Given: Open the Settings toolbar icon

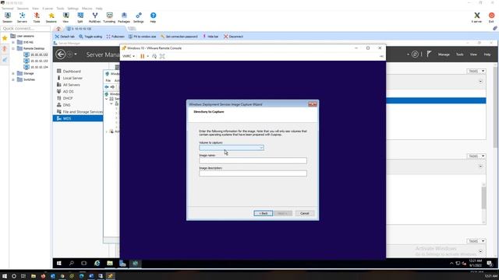Looking at the screenshot, I should [139, 17].
